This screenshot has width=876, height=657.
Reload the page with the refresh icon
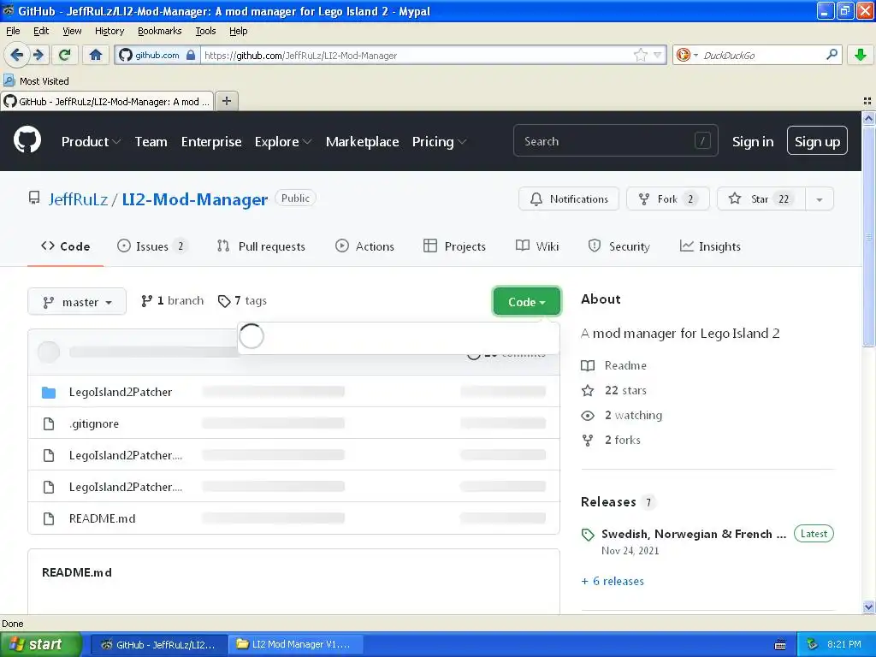click(65, 55)
